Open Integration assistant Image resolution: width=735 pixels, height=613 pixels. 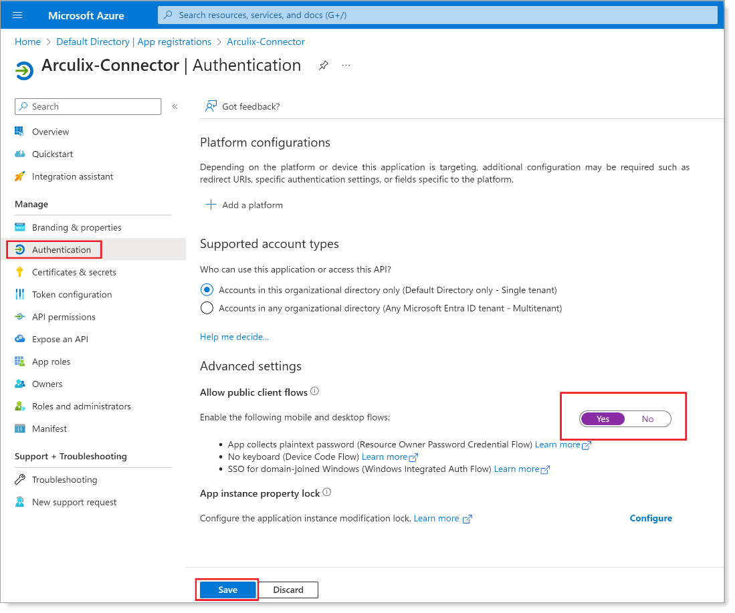coord(73,176)
